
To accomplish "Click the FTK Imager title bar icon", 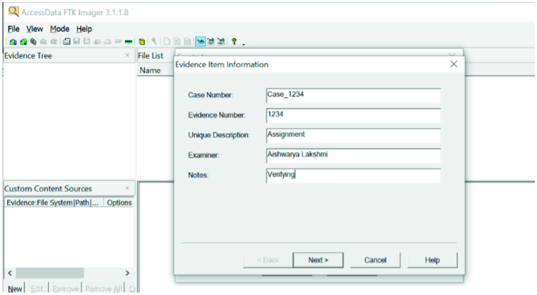I will coord(13,12).
